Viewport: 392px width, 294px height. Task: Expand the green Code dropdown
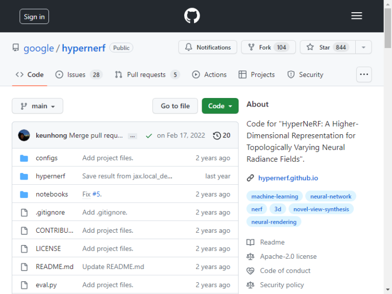(220, 106)
